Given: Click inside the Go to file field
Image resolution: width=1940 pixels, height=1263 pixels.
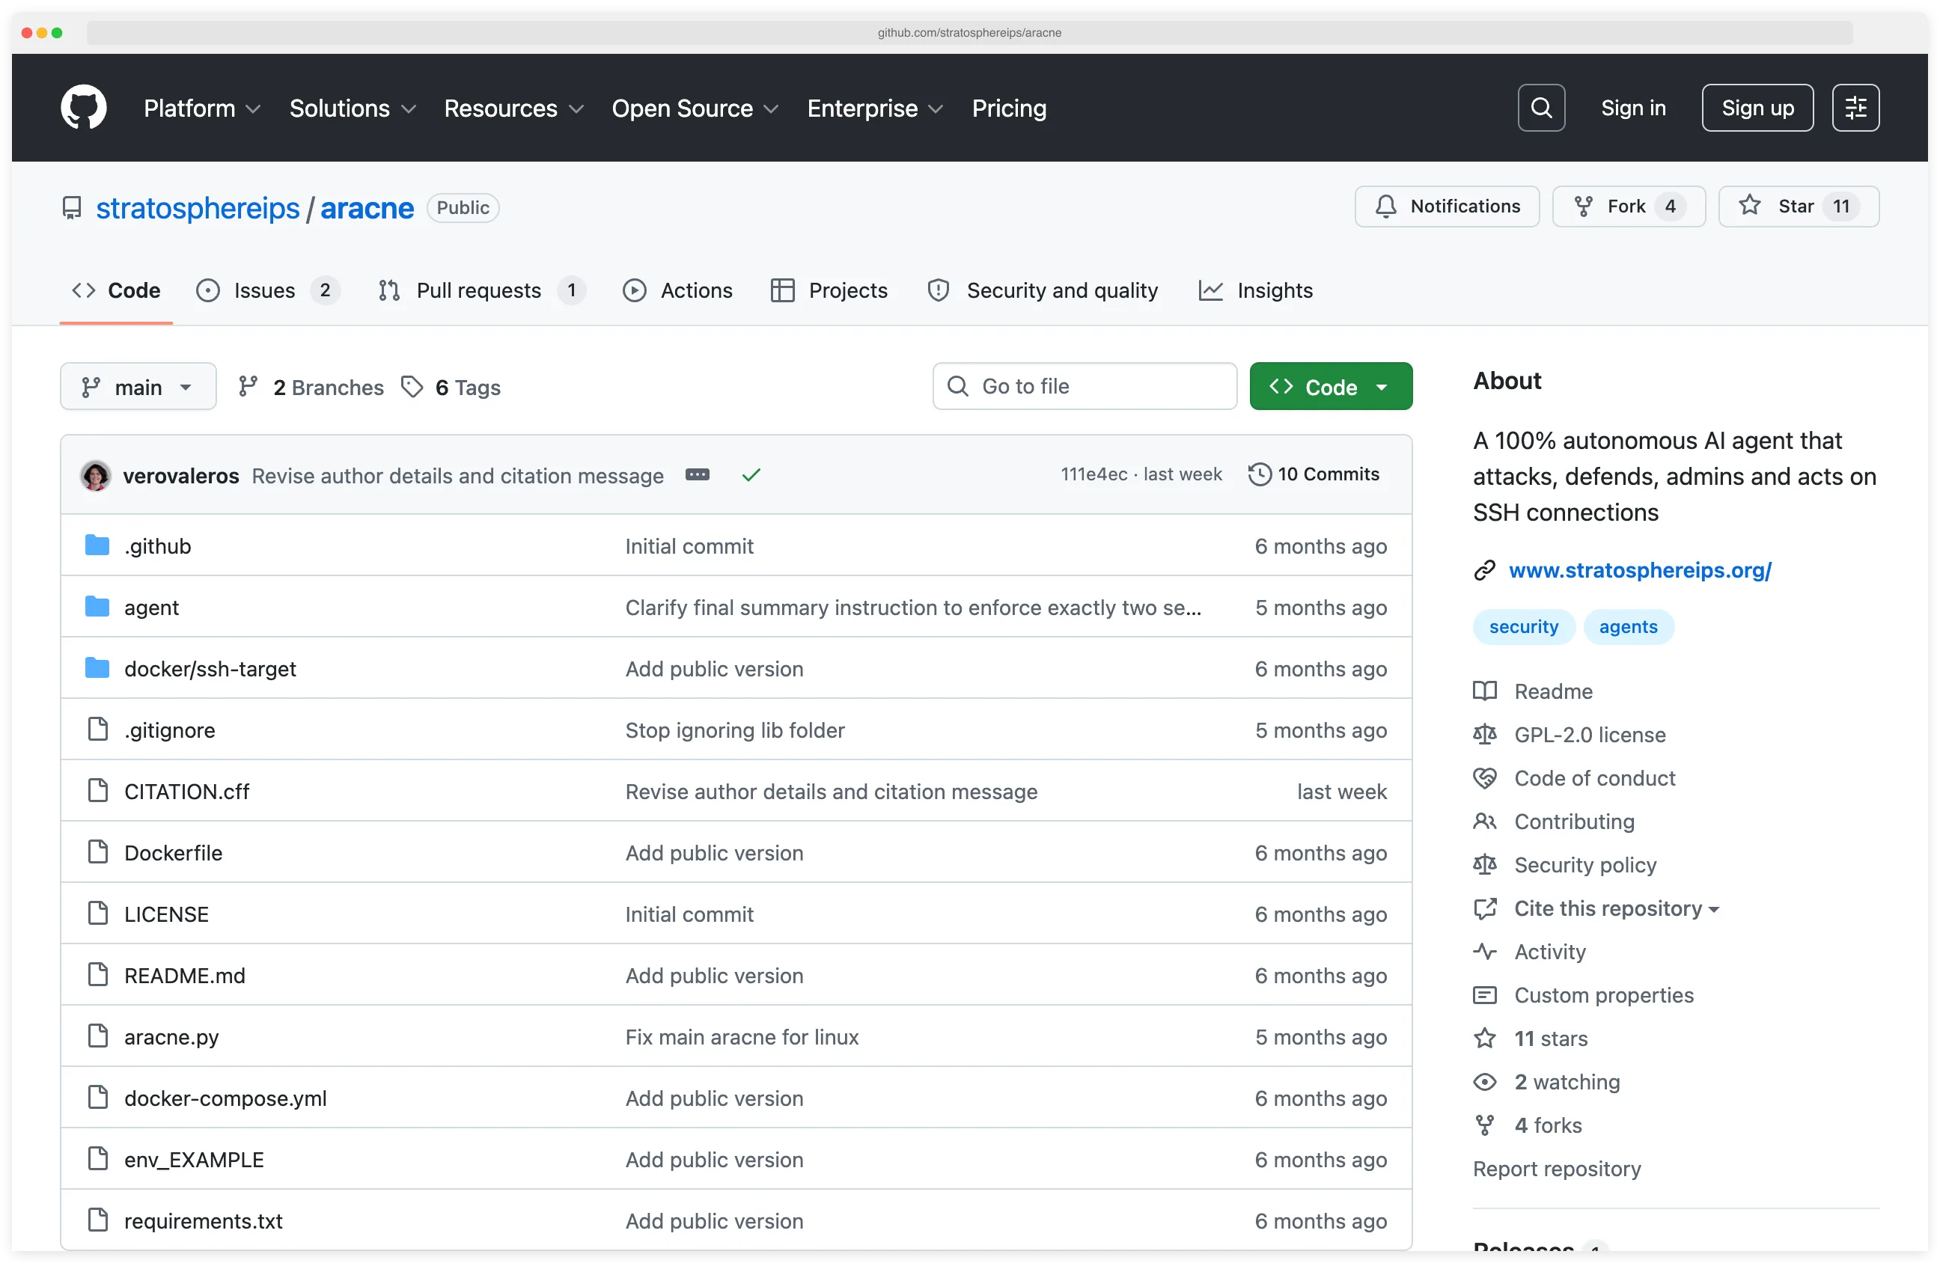Looking at the screenshot, I should click(x=1084, y=386).
